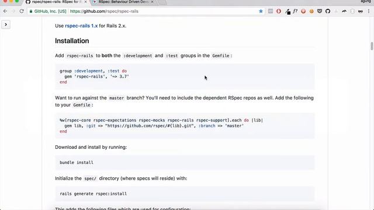374x210 pixels.
Task: Click the inline ':development' code word
Action: pos(138,56)
